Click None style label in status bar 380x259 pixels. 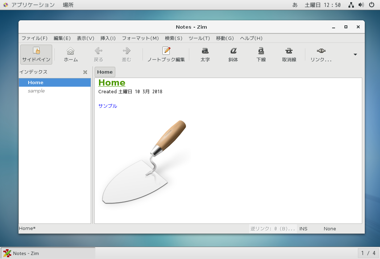(330, 229)
